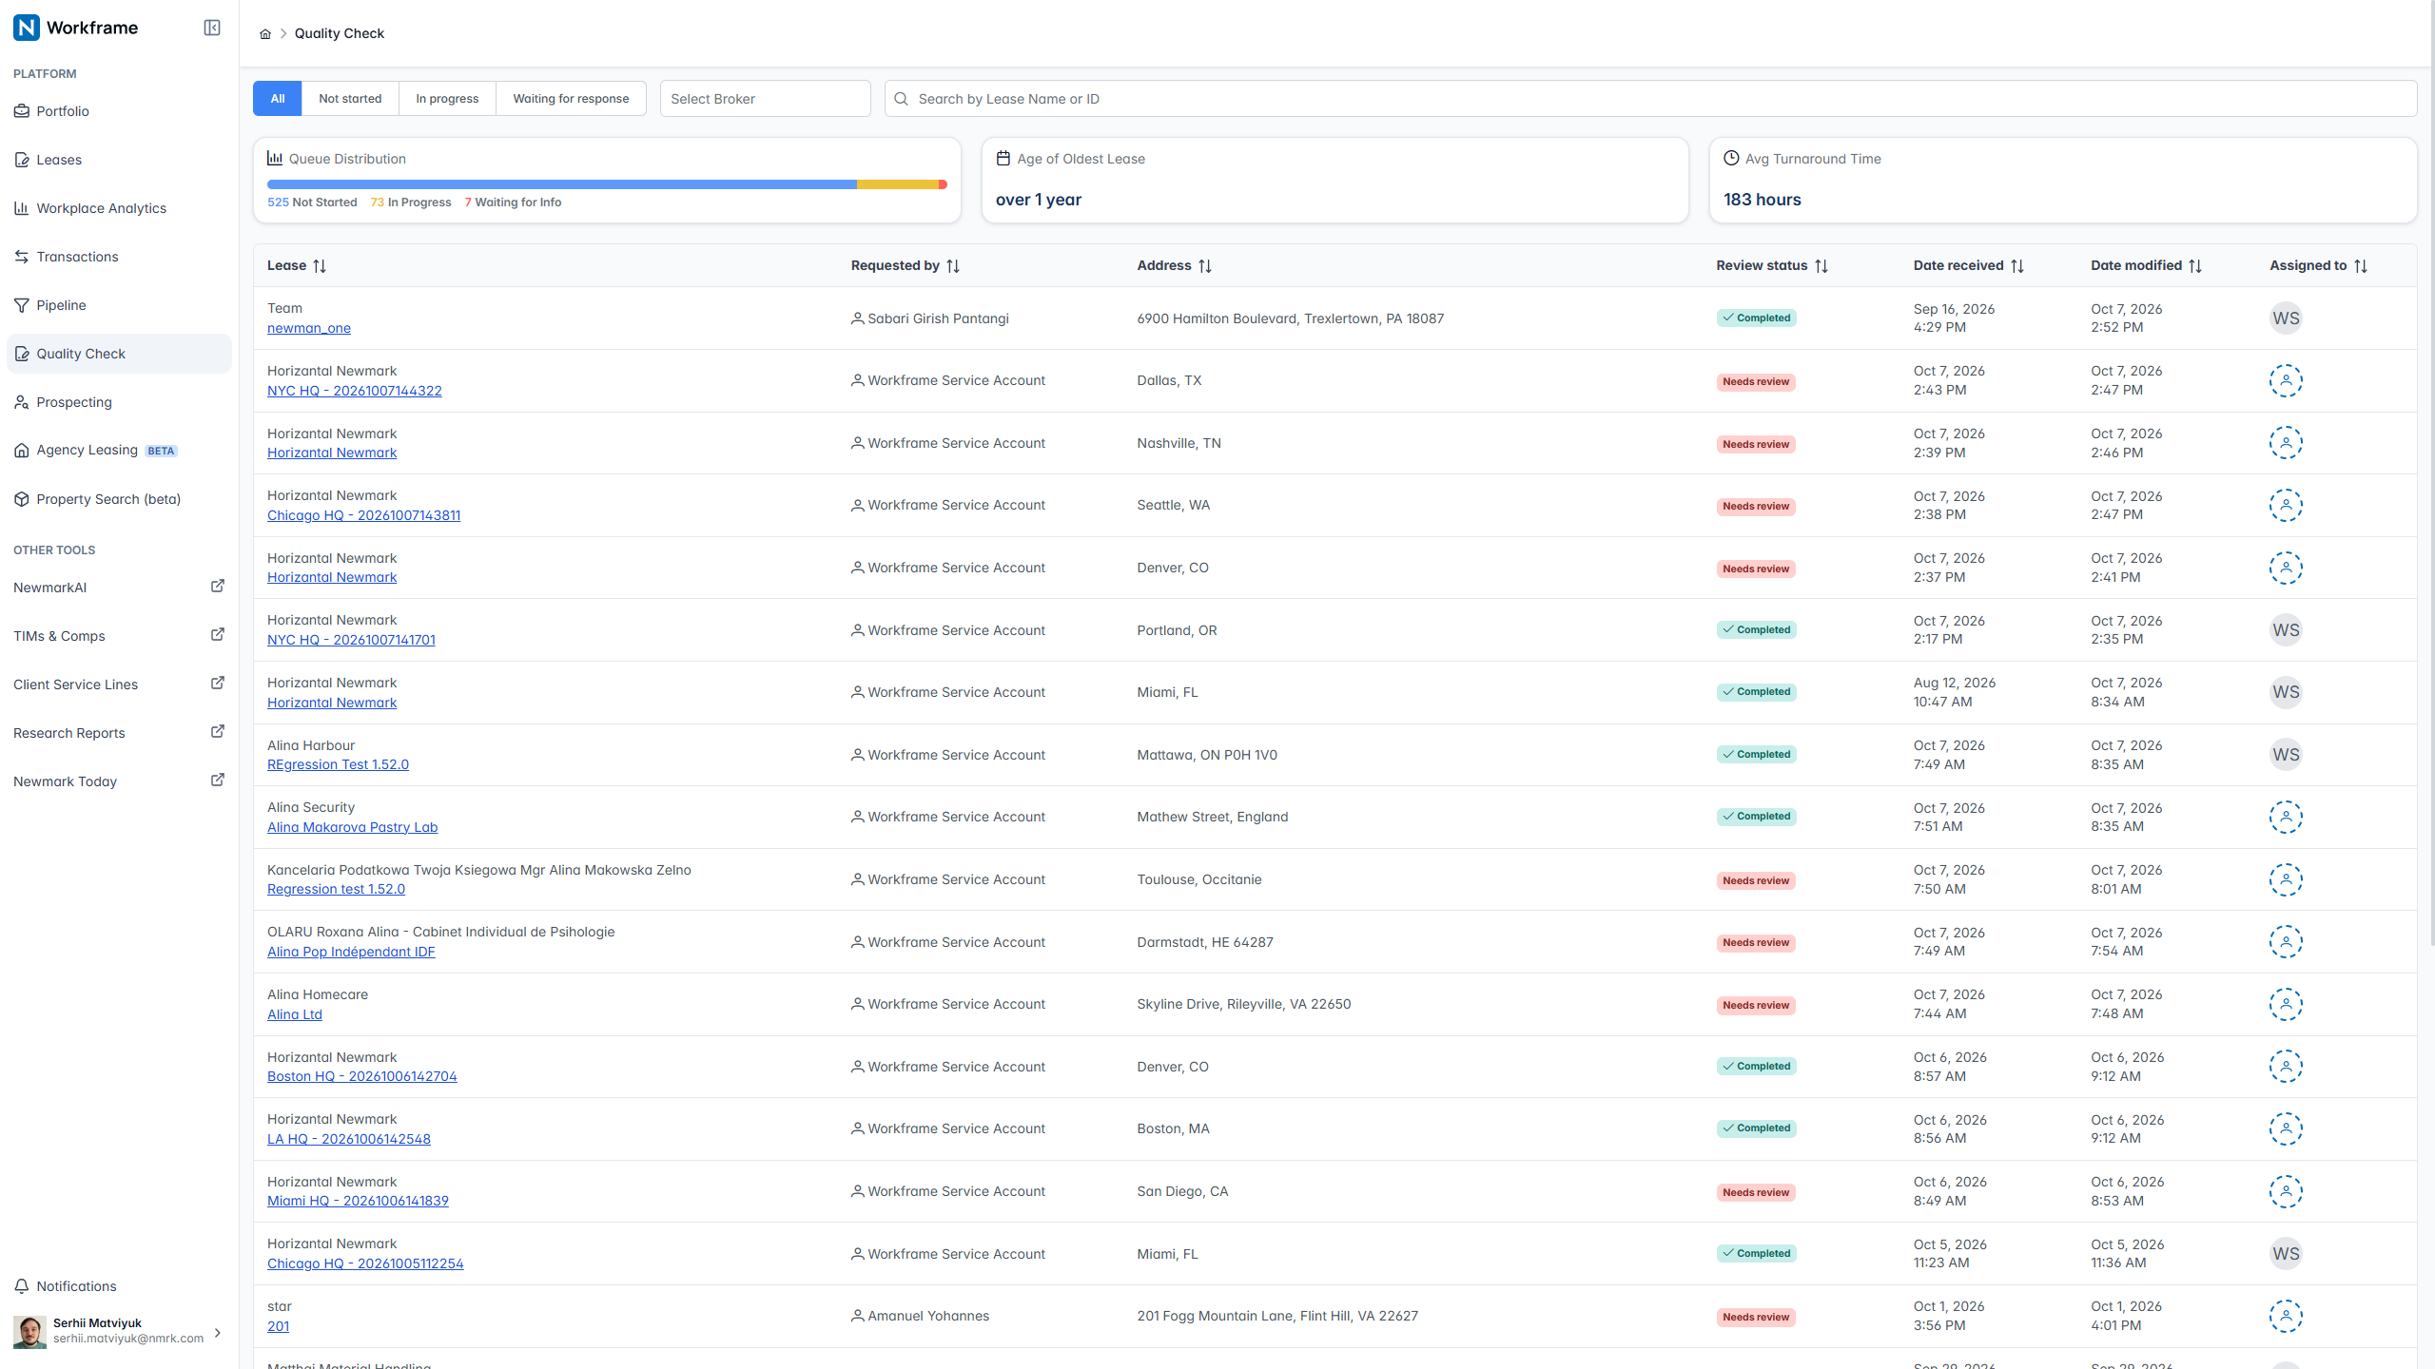This screenshot has height=1369, width=2435.
Task: Click the Queue Distribution progress bar
Action: coord(607,184)
